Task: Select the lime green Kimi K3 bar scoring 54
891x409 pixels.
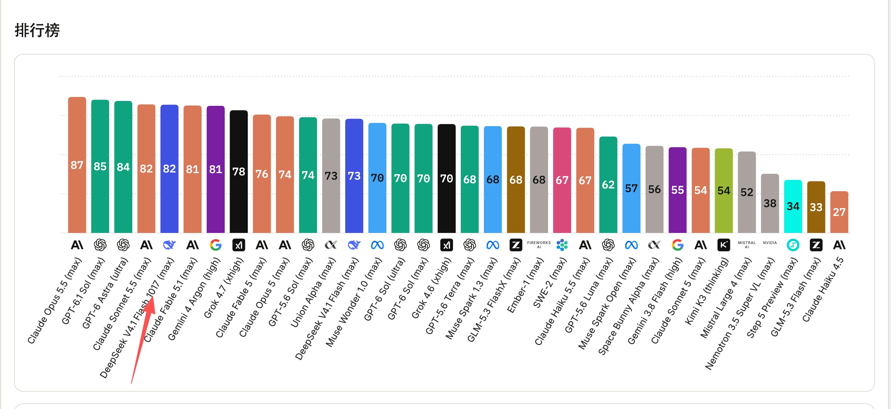Action: pyautogui.click(x=723, y=190)
